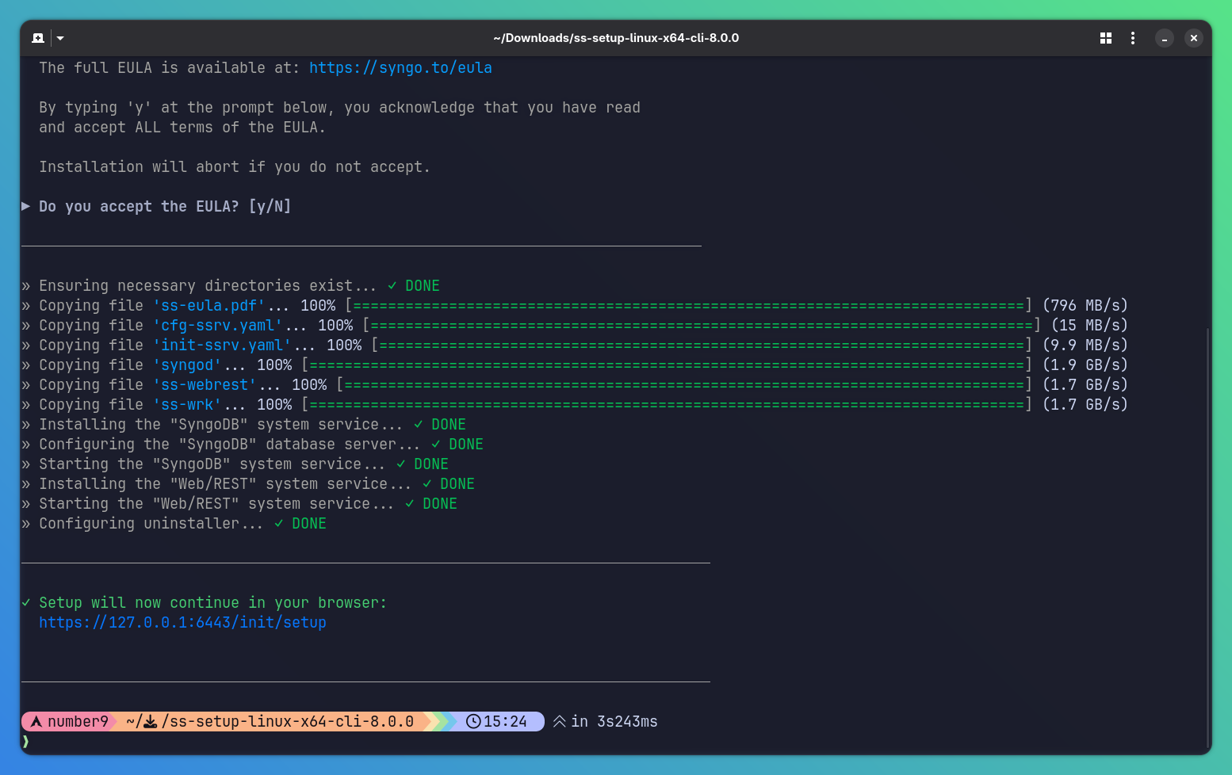This screenshot has width=1232, height=775.
Task: Close the terminal window
Action: pos(1194,38)
